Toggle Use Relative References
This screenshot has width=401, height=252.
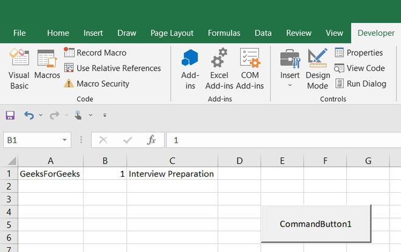pyautogui.click(x=112, y=68)
